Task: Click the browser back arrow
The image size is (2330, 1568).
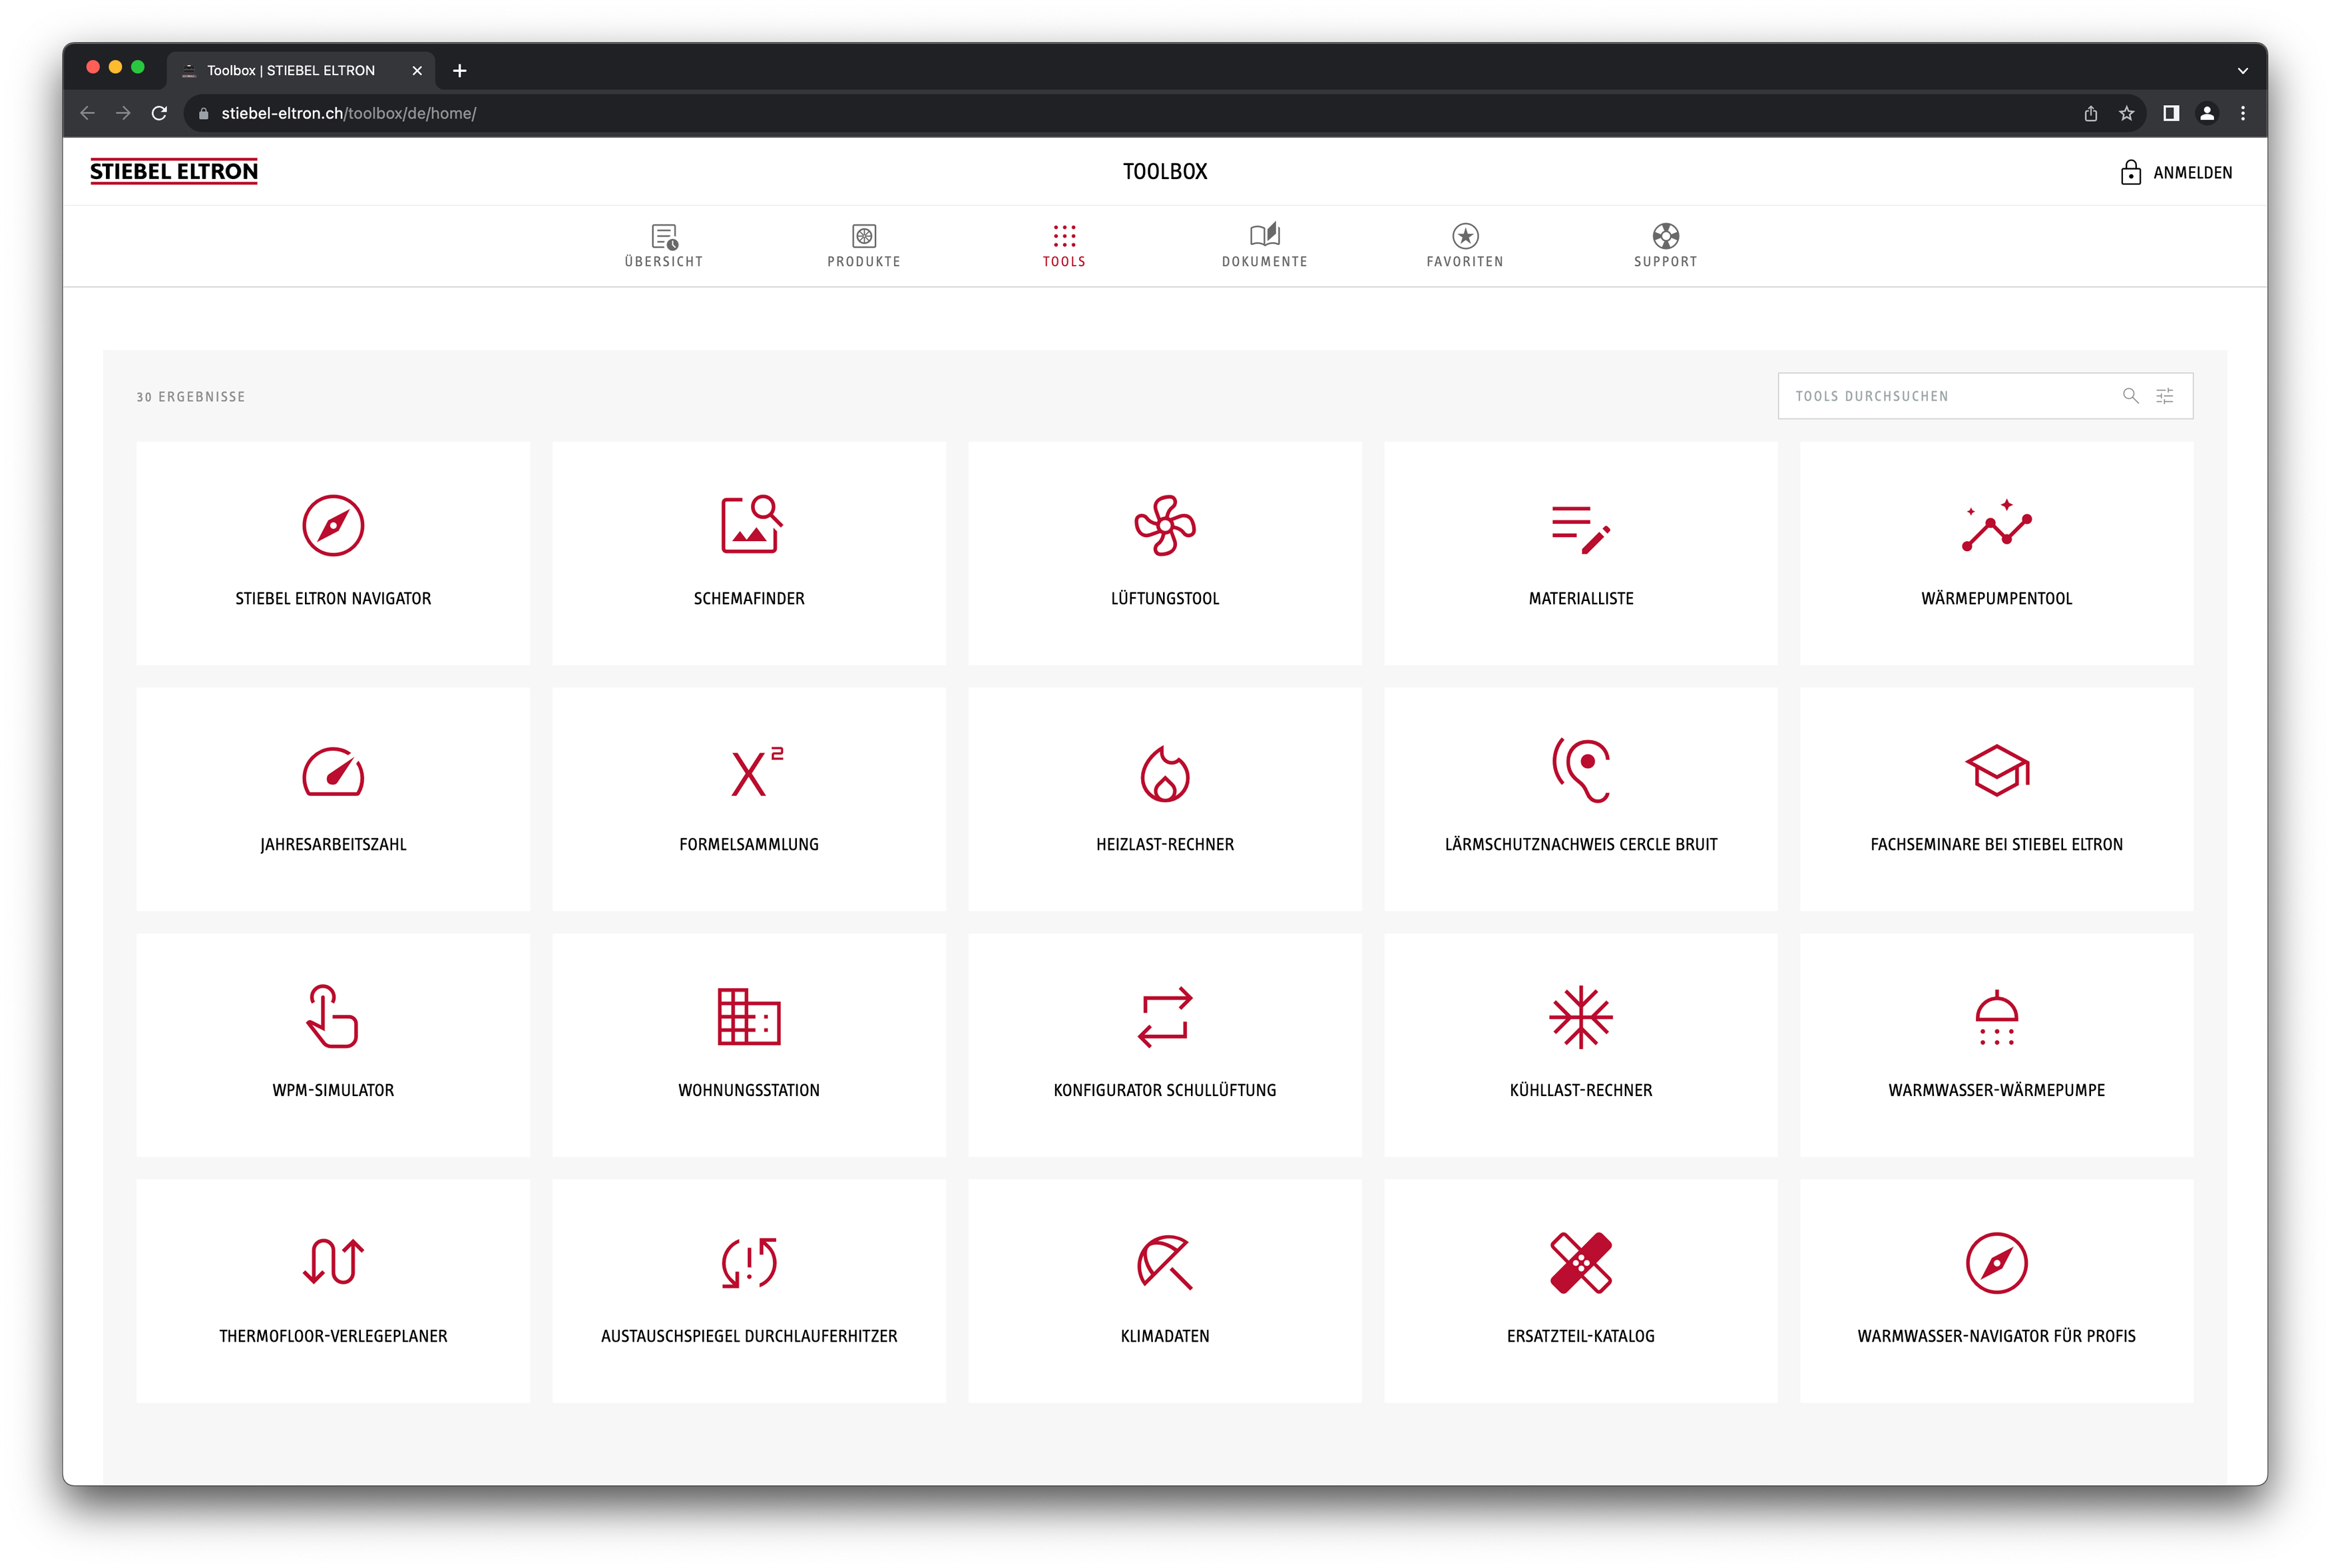Action: point(87,113)
